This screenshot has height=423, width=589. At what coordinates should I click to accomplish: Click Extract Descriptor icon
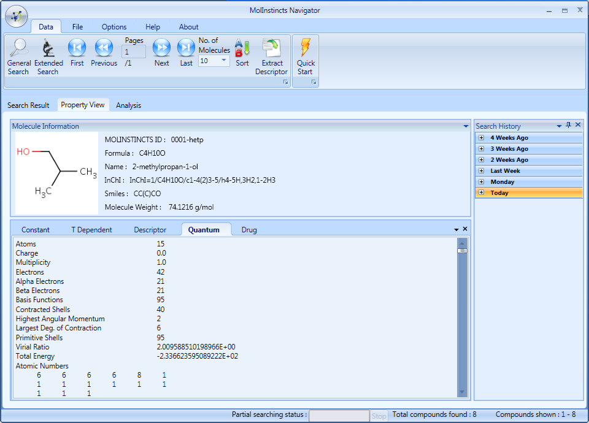pos(271,56)
